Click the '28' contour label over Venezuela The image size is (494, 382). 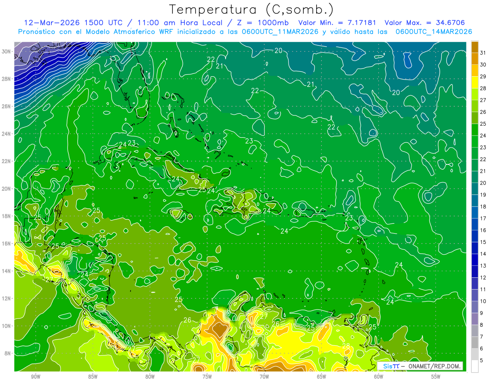346,346
